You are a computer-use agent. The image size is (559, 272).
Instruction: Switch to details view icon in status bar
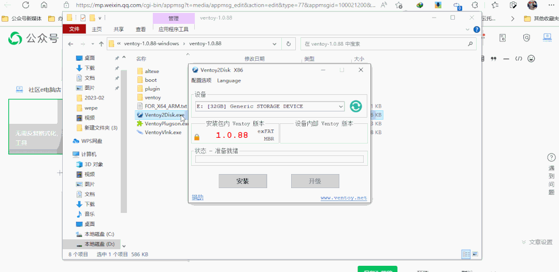tap(466, 254)
